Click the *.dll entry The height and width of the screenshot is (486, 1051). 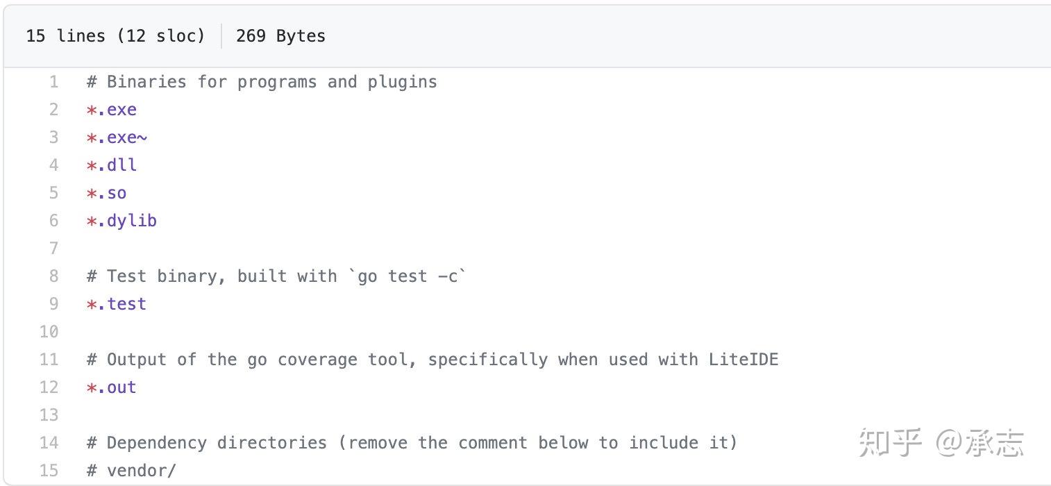[112, 165]
